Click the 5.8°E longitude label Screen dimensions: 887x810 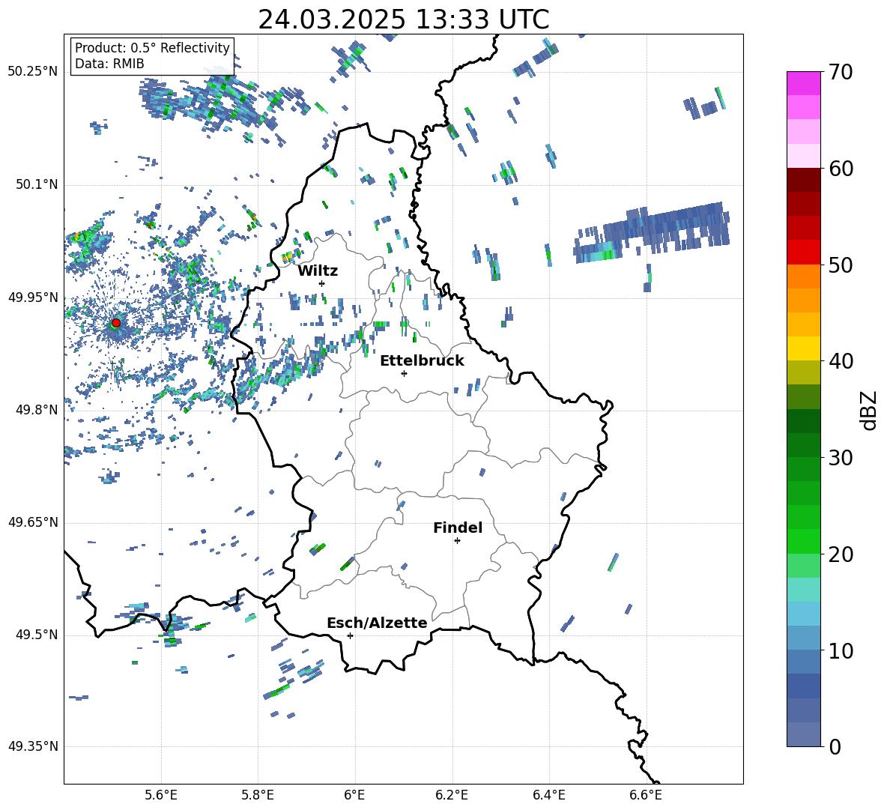(258, 795)
